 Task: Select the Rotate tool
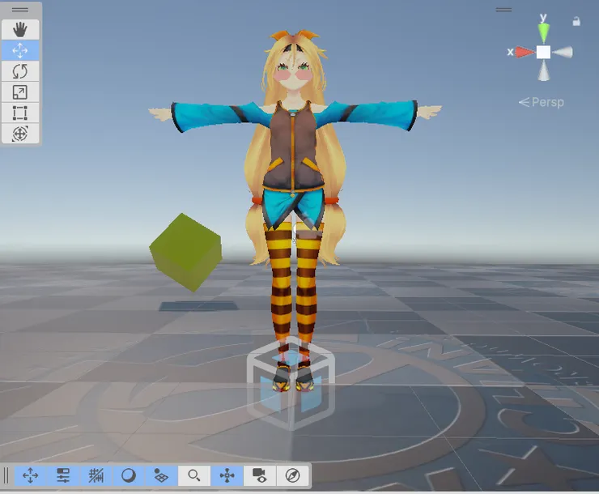(x=20, y=71)
